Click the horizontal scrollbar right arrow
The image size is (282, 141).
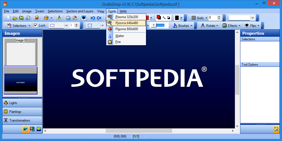[x=233, y=131]
